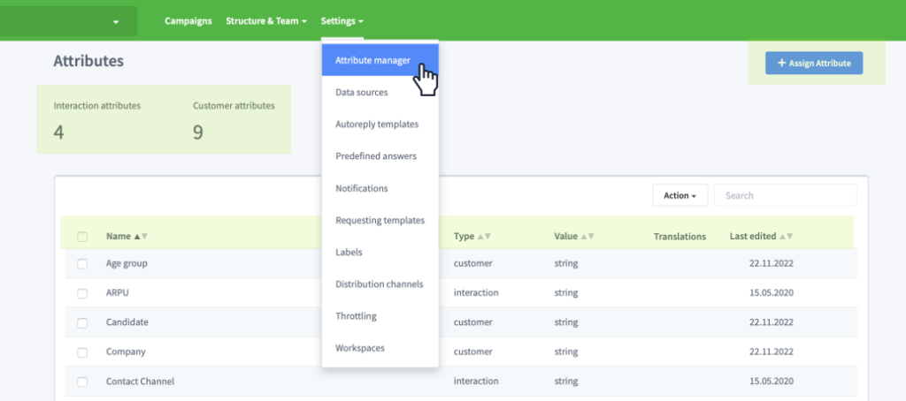Image resolution: width=906 pixels, height=401 pixels.
Task: Open Autoreply templates from menu
Action: click(x=380, y=124)
